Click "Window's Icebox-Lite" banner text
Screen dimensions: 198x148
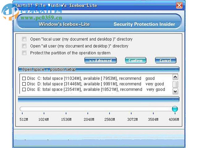[64, 24]
